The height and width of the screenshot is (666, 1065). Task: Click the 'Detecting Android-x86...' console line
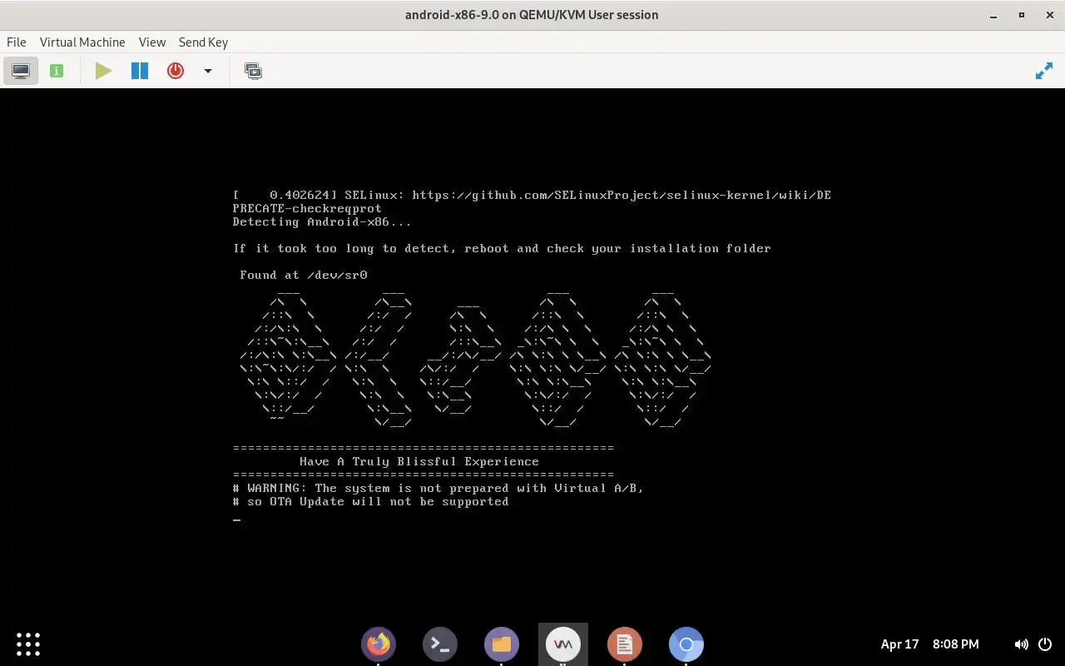(x=322, y=221)
